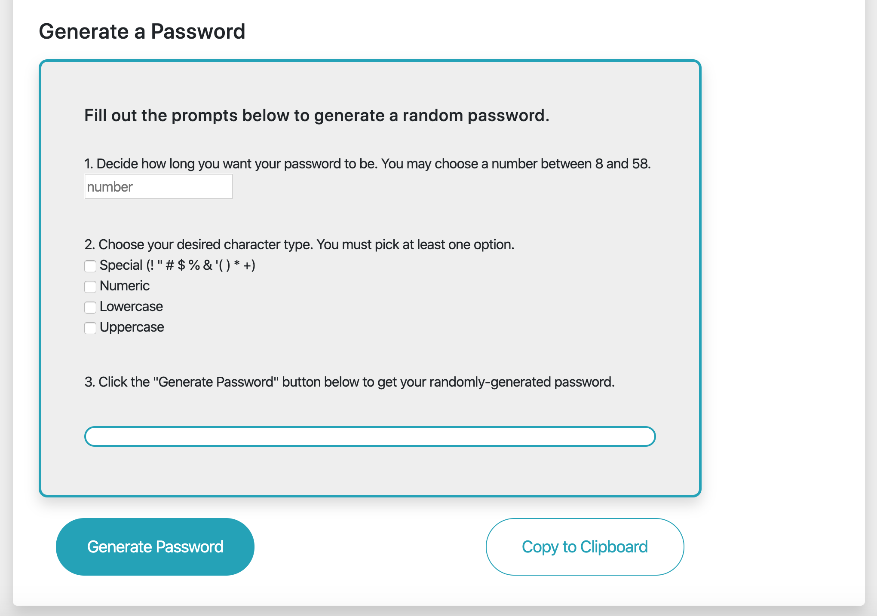Click the Uppercase label text
Image resolution: width=877 pixels, height=616 pixels.
tap(132, 327)
